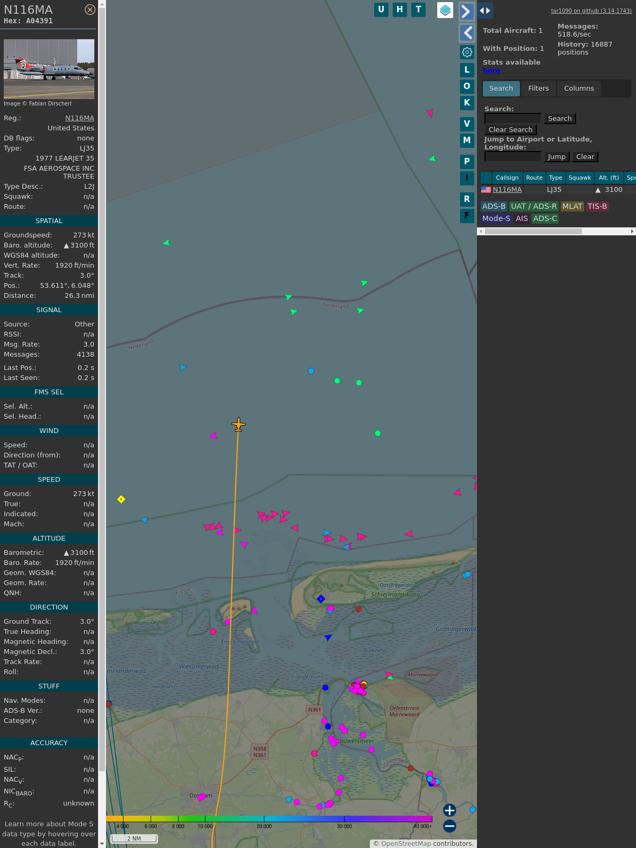Select N116MA row in aircraft table
This screenshot has height=848, width=636.
(558, 190)
